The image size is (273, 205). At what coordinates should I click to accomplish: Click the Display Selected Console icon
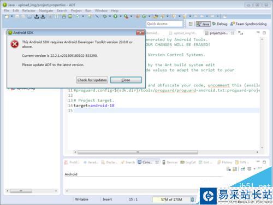coord(250,169)
